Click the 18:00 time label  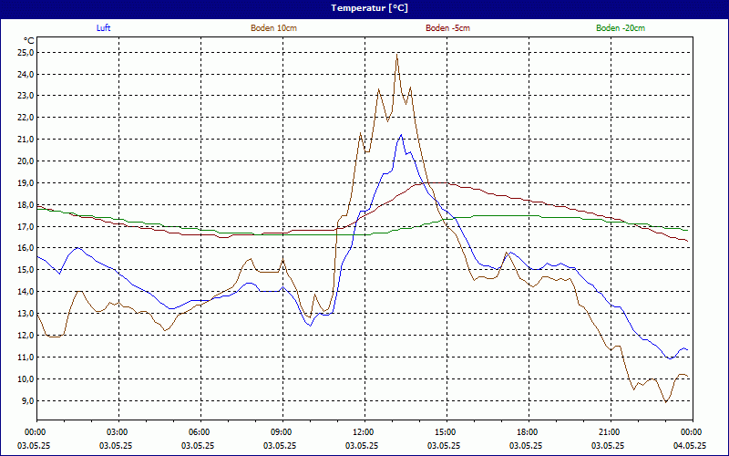click(529, 432)
